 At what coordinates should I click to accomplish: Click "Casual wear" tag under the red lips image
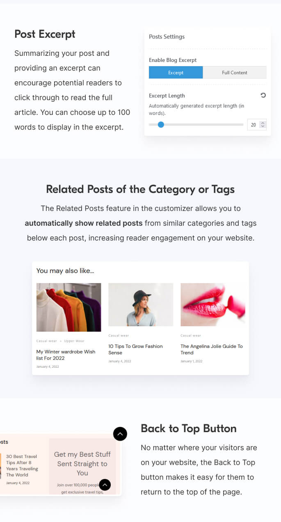pyautogui.click(x=191, y=336)
